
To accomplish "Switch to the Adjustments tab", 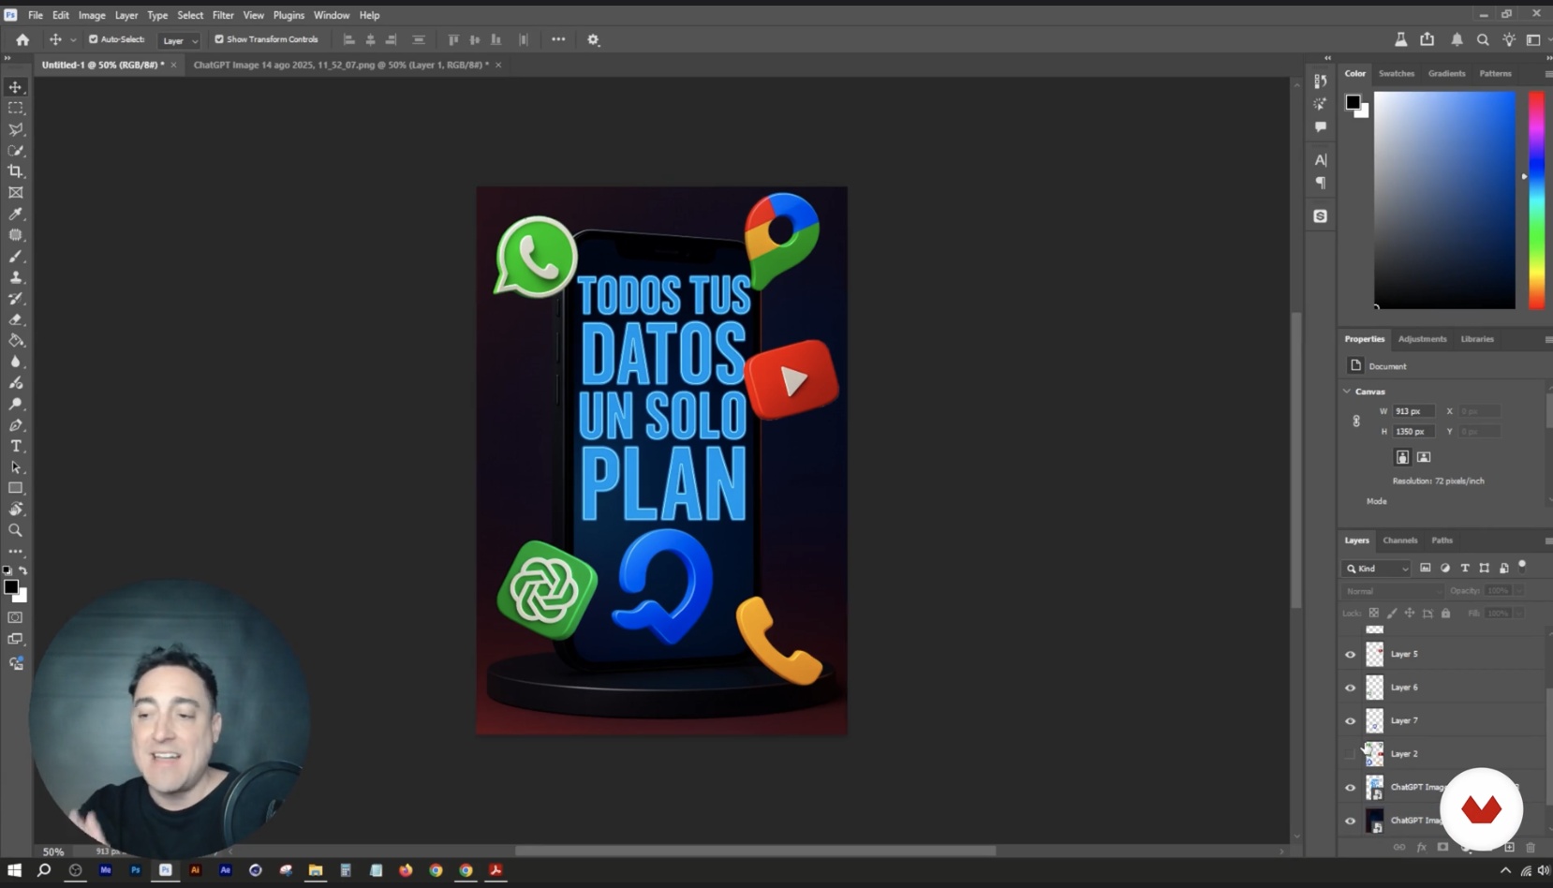I will click(x=1422, y=339).
